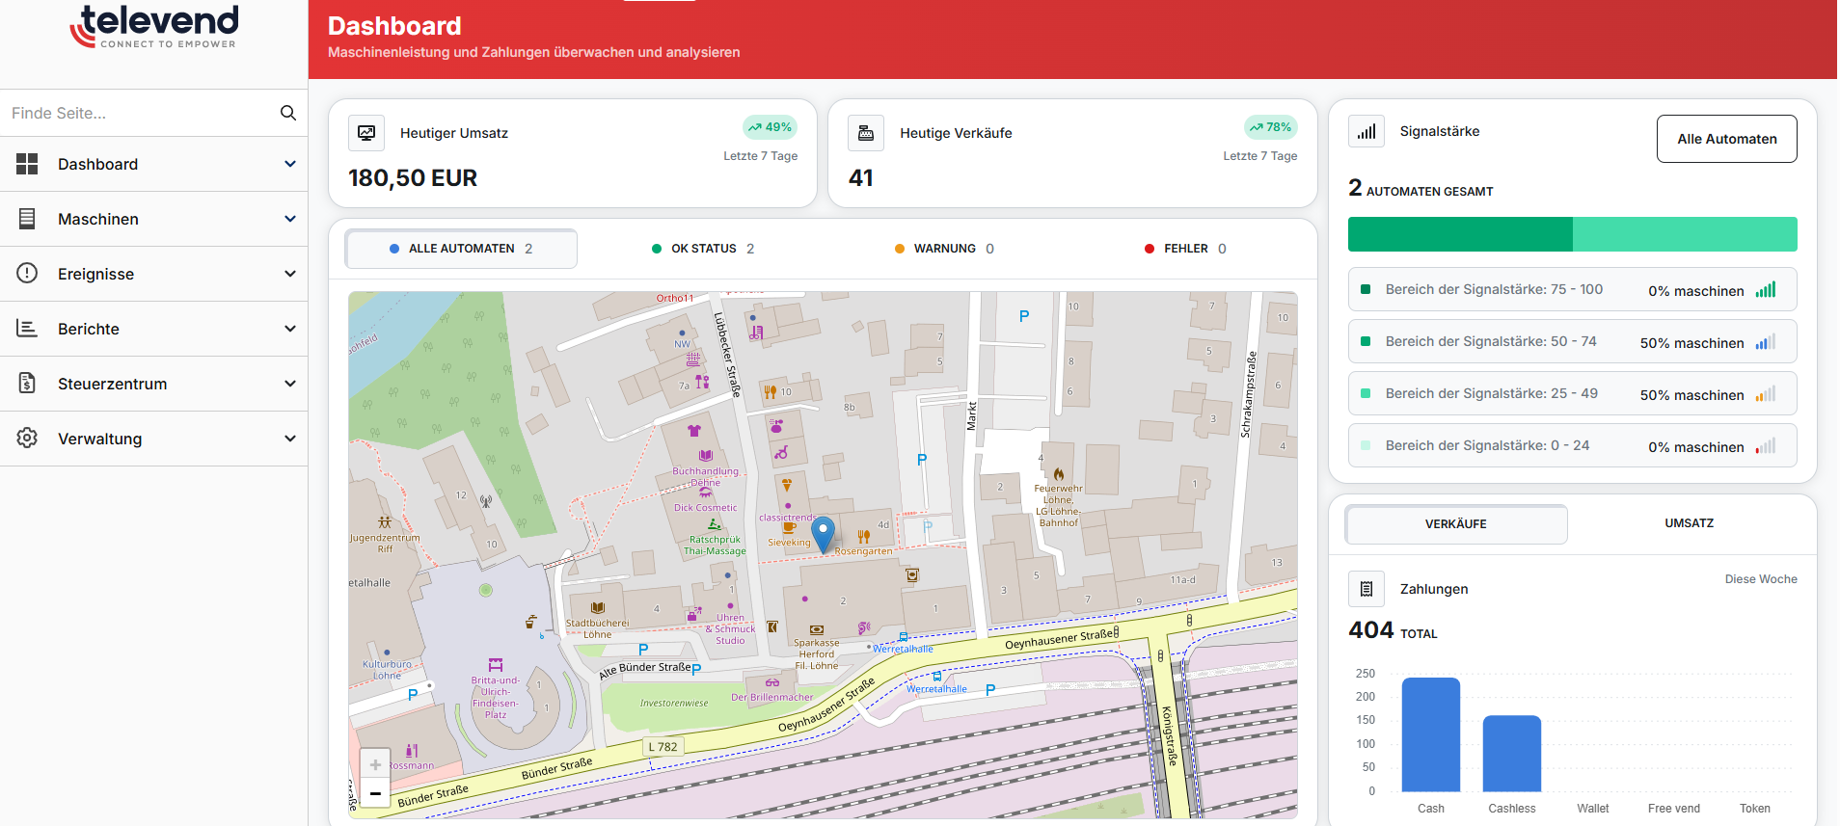Click the Heutiger Umsatz card amount 180,50 EUR
Viewport: 1840px width, 826px height.
point(413,178)
